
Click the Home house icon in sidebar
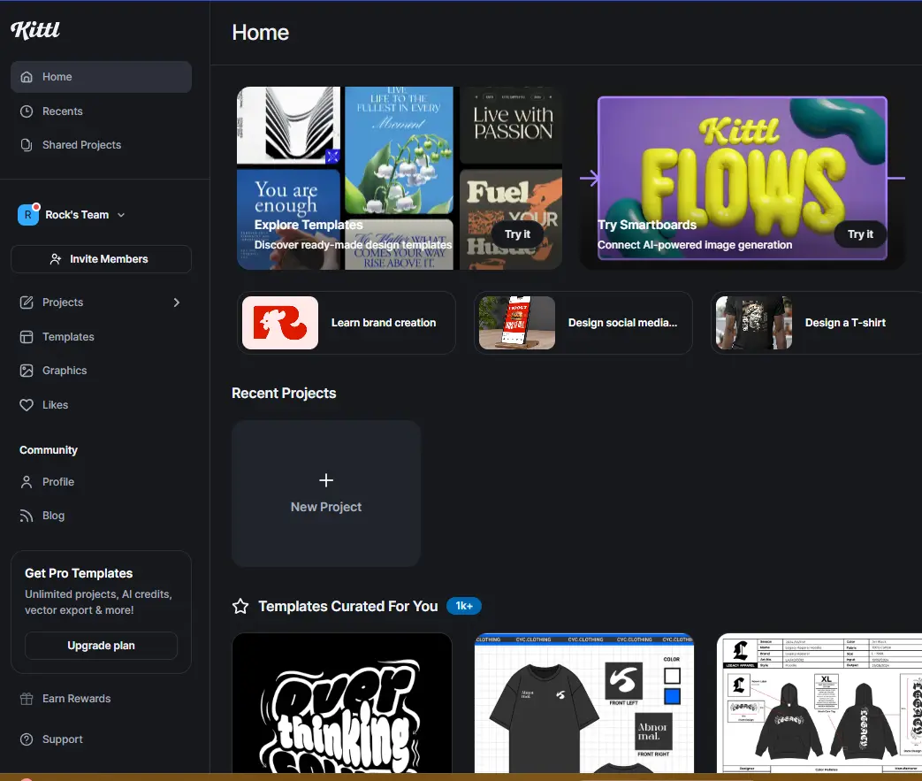click(x=27, y=77)
